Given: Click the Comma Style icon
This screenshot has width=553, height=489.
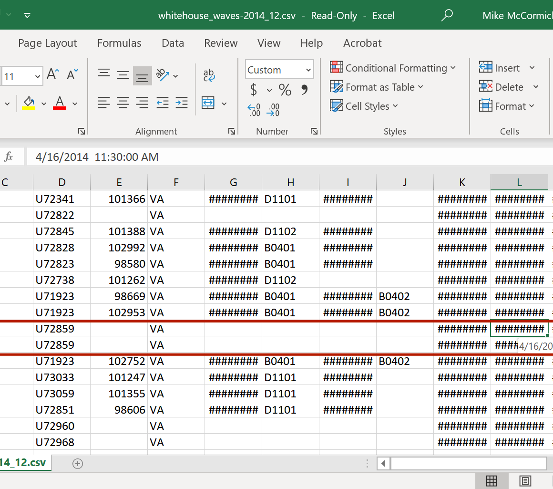Looking at the screenshot, I should (305, 90).
